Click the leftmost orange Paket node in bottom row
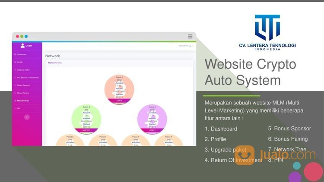Screen dimensions: 324x182 tap(70, 141)
